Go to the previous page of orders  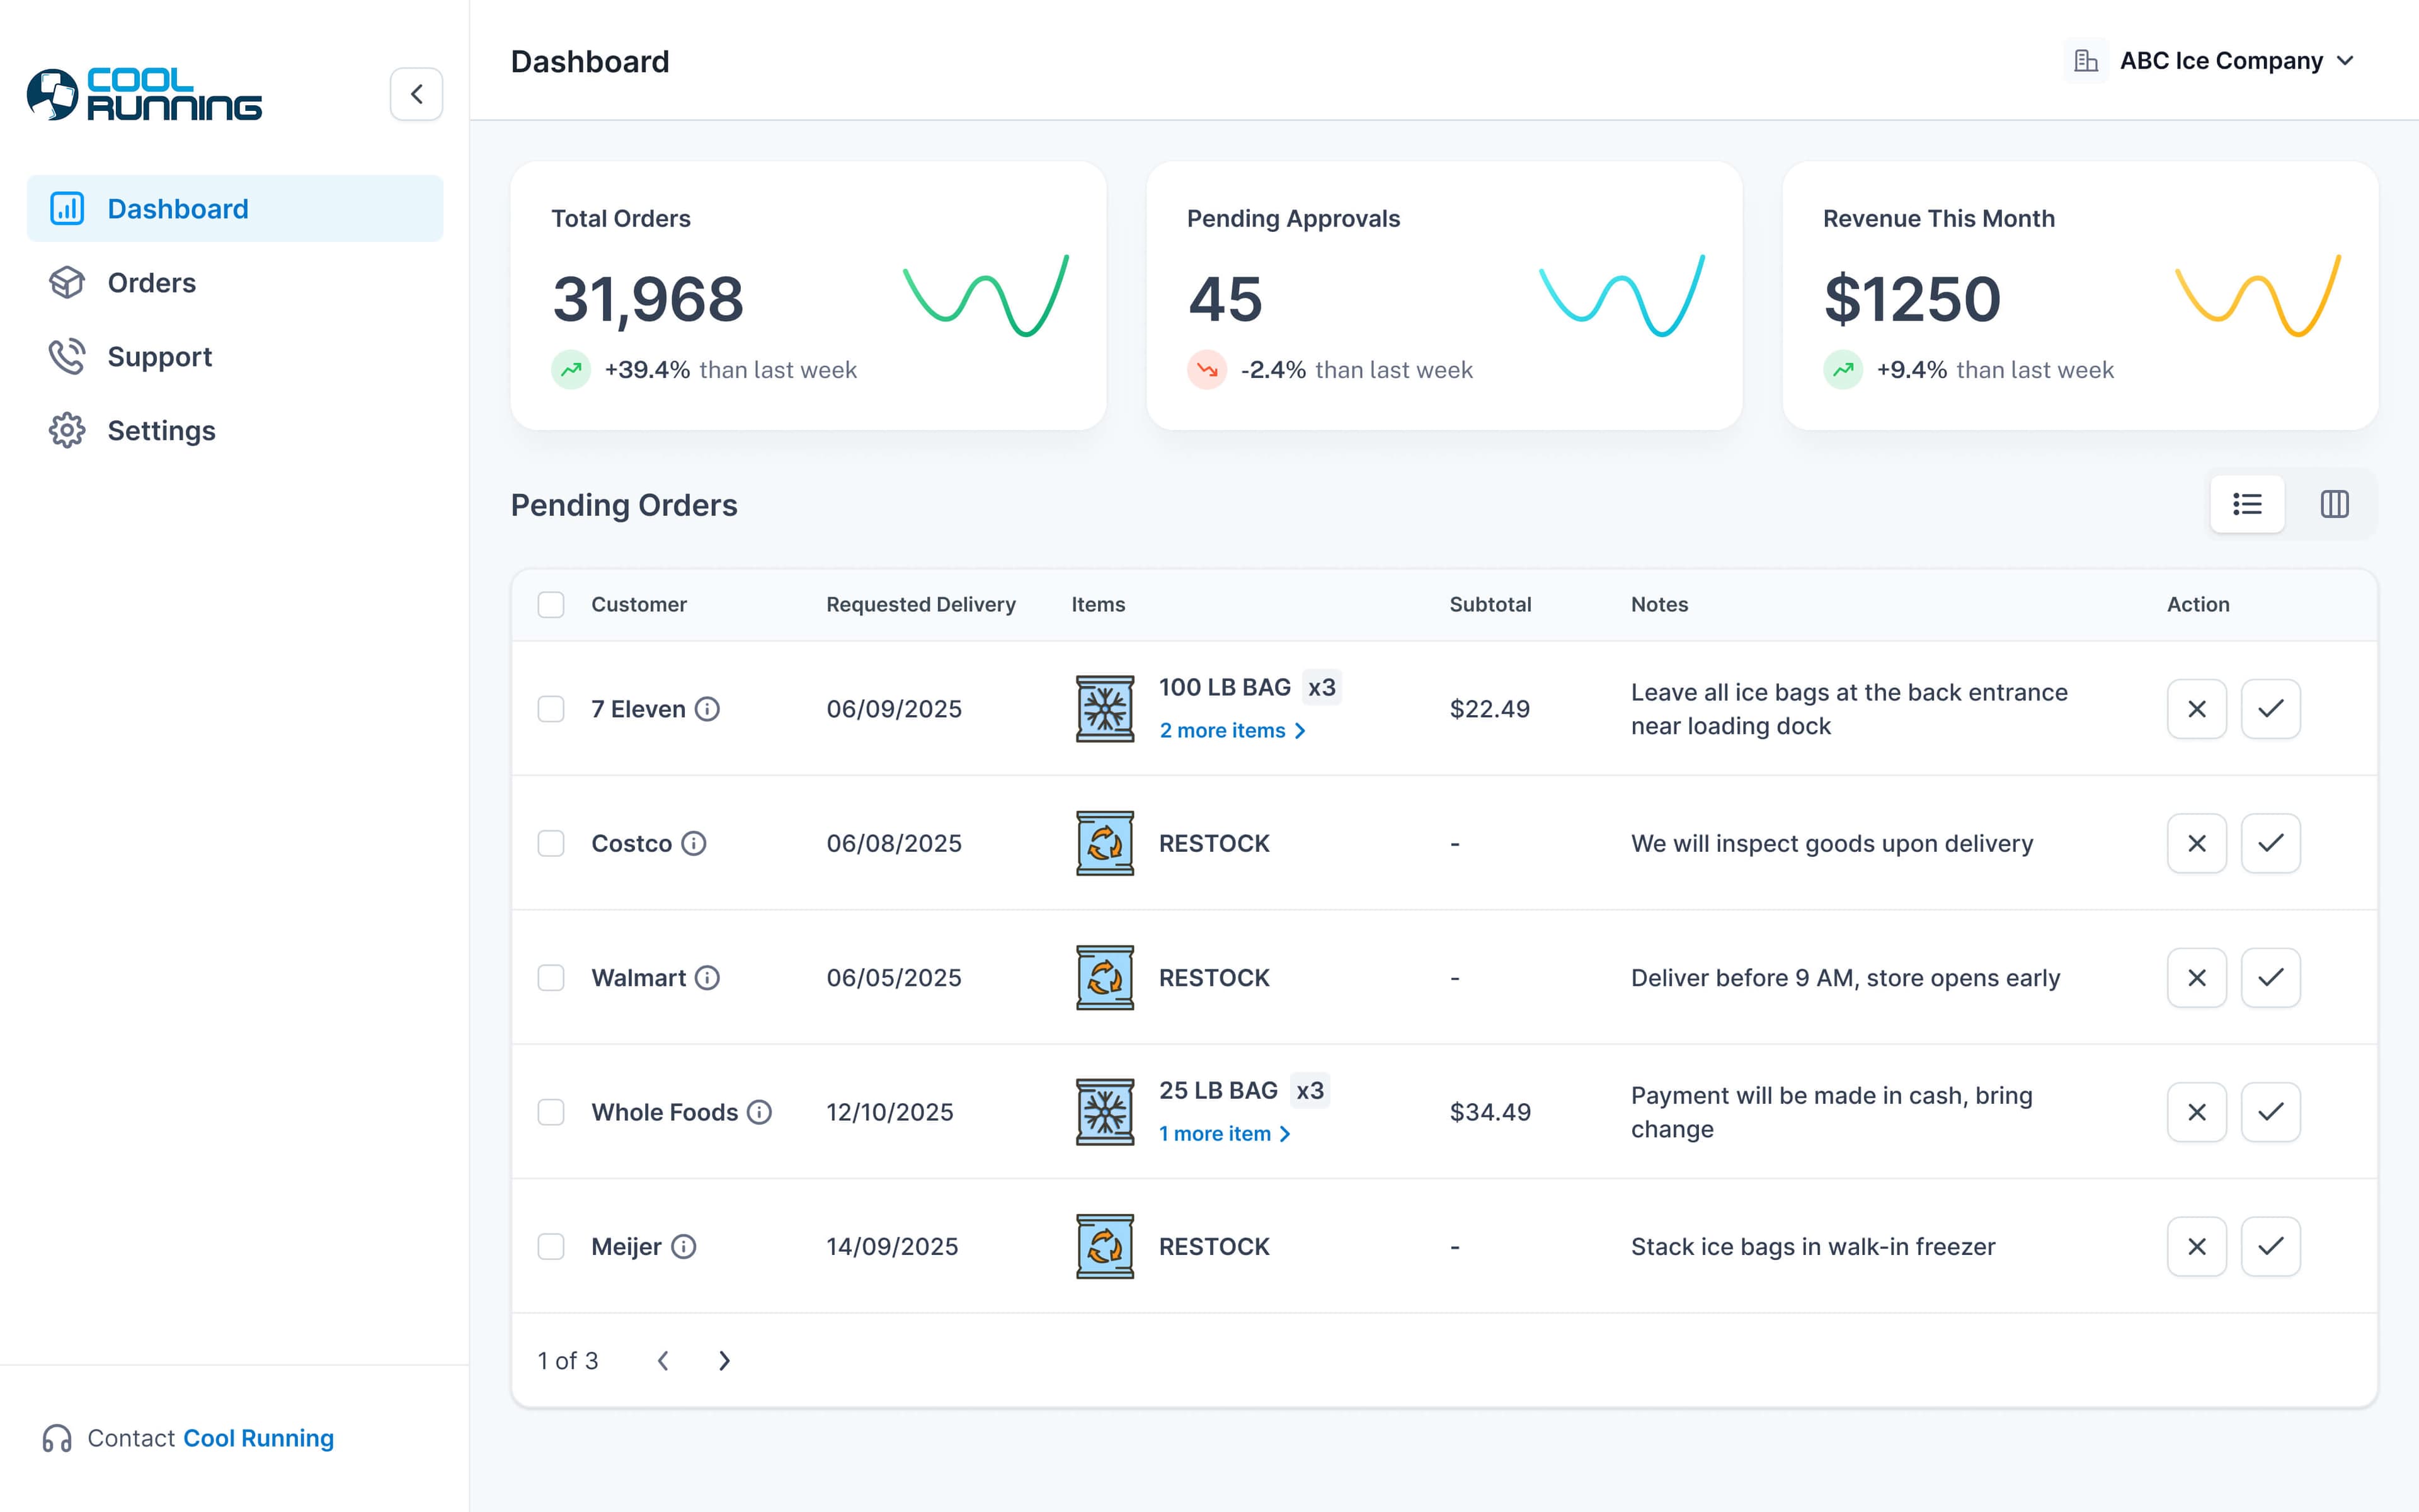663,1361
